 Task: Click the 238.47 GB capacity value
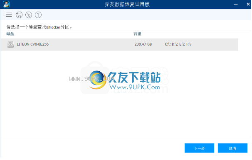coord(143,44)
